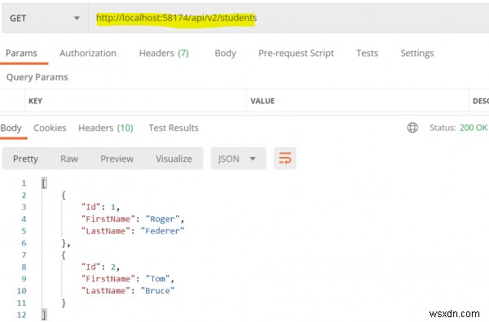Click line number 1 in response

[x=24, y=183]
